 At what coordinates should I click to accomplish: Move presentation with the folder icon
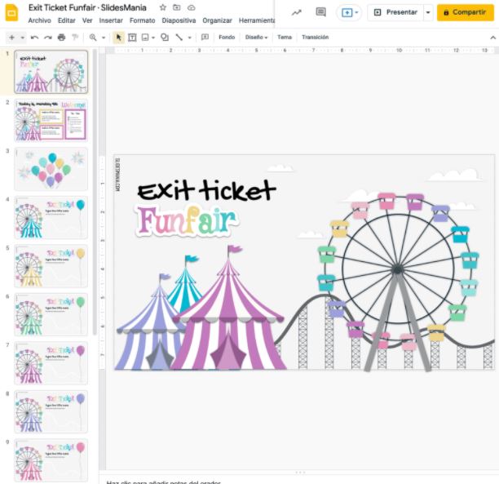click(x=177, y=7)
